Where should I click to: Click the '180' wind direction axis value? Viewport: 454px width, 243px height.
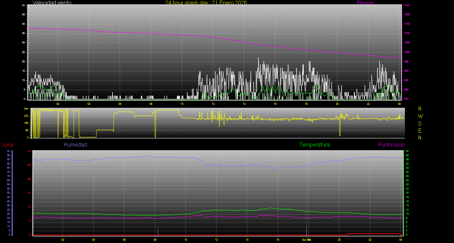click(x=26, y=123)
